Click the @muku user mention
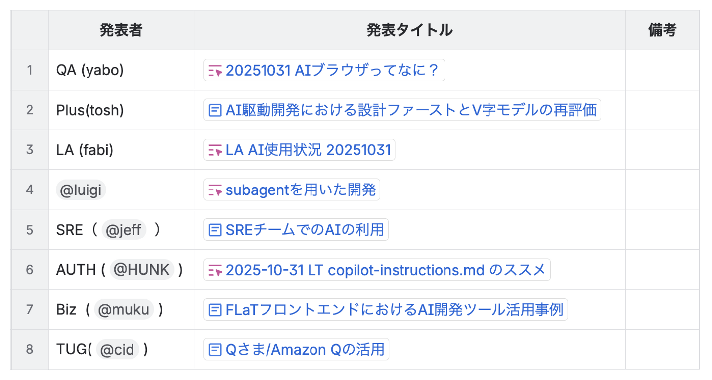 tap(124, 310)
